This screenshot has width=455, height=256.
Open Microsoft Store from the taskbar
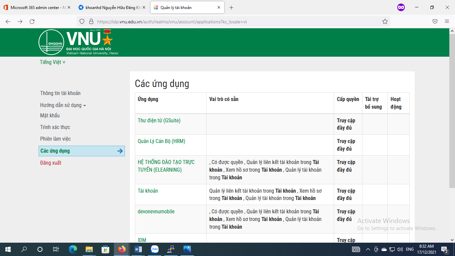pos(105,249)
